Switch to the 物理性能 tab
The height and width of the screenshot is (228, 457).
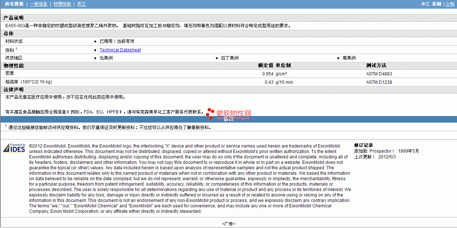62,4
